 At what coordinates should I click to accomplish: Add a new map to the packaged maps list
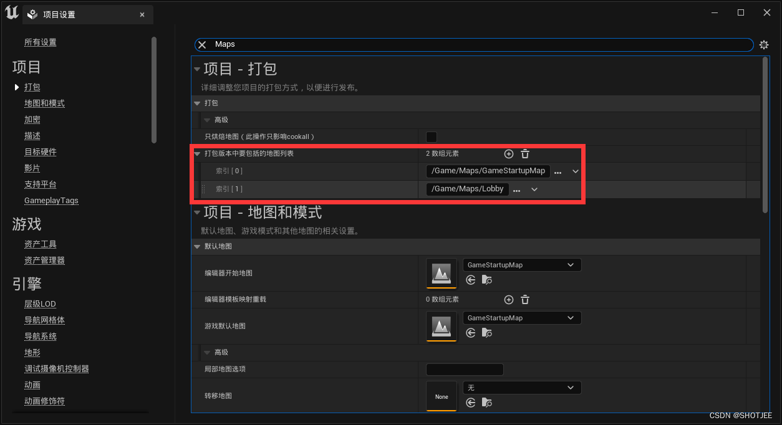[508, 153]
